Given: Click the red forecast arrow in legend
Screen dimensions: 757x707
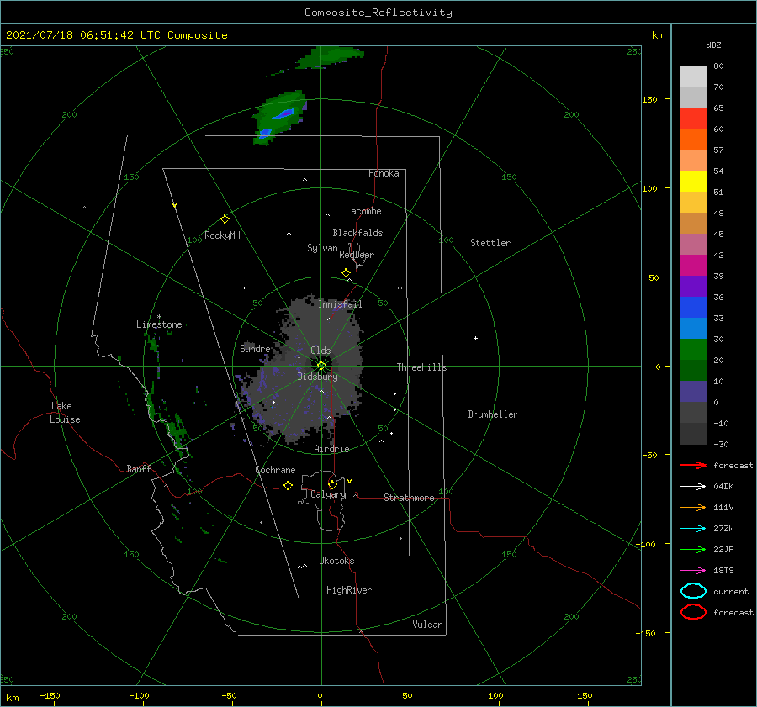Looking at the screenshot, I should (693, 465).
